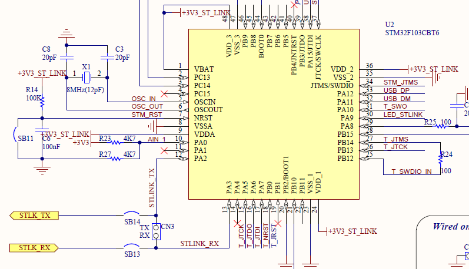This screenshot has width=469, height=269.
Task: Click no-connect cross below pin 19
Action: (278, 223)
